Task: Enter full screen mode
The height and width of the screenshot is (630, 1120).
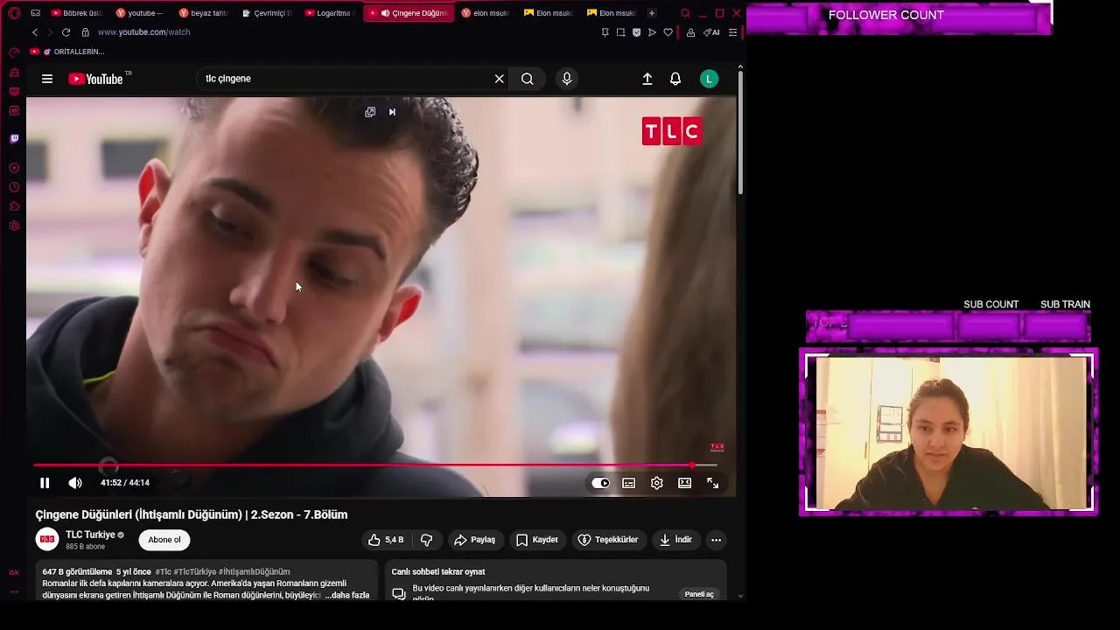Action: [713, 483]
